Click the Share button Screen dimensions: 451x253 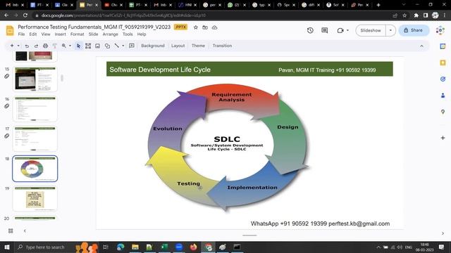(x=414, y=30)
